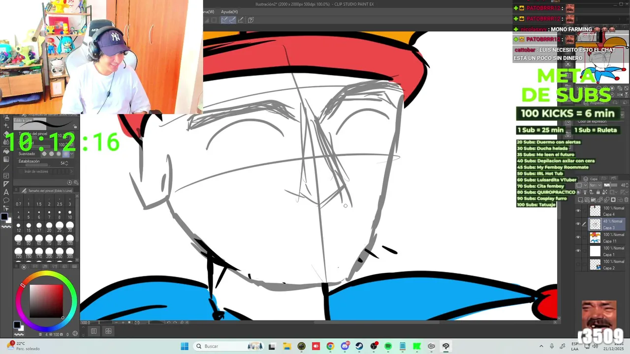Zoom out with canvas minus button
This screenshot has width=630, height=354.
tap(116, 323)
